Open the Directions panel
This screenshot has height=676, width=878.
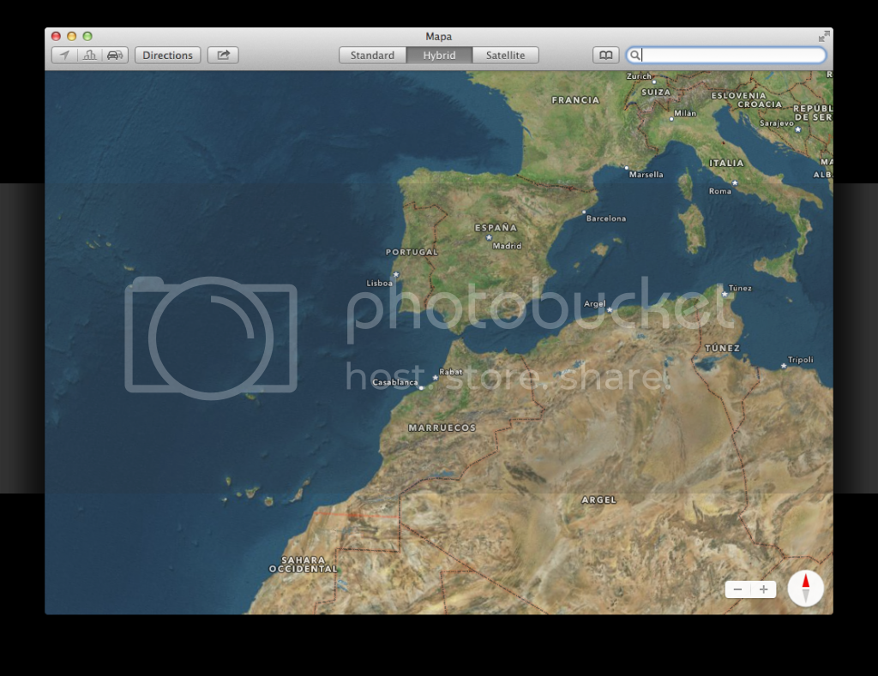pos(167,55)
